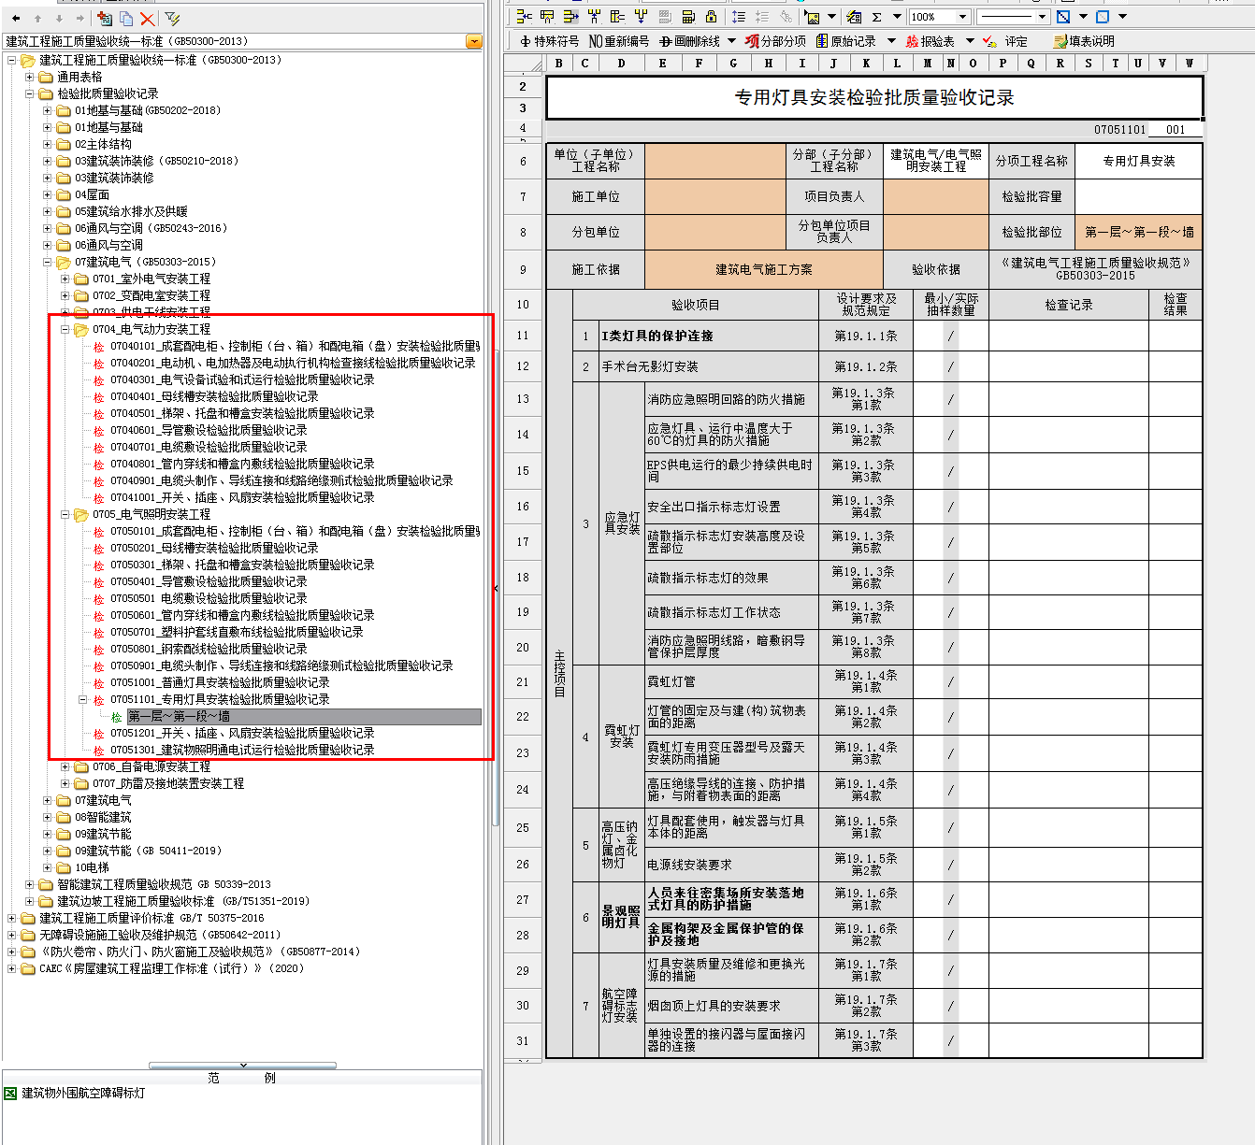
Task: Click 画删除线 strikethrough tool
Action: point(690,41)
